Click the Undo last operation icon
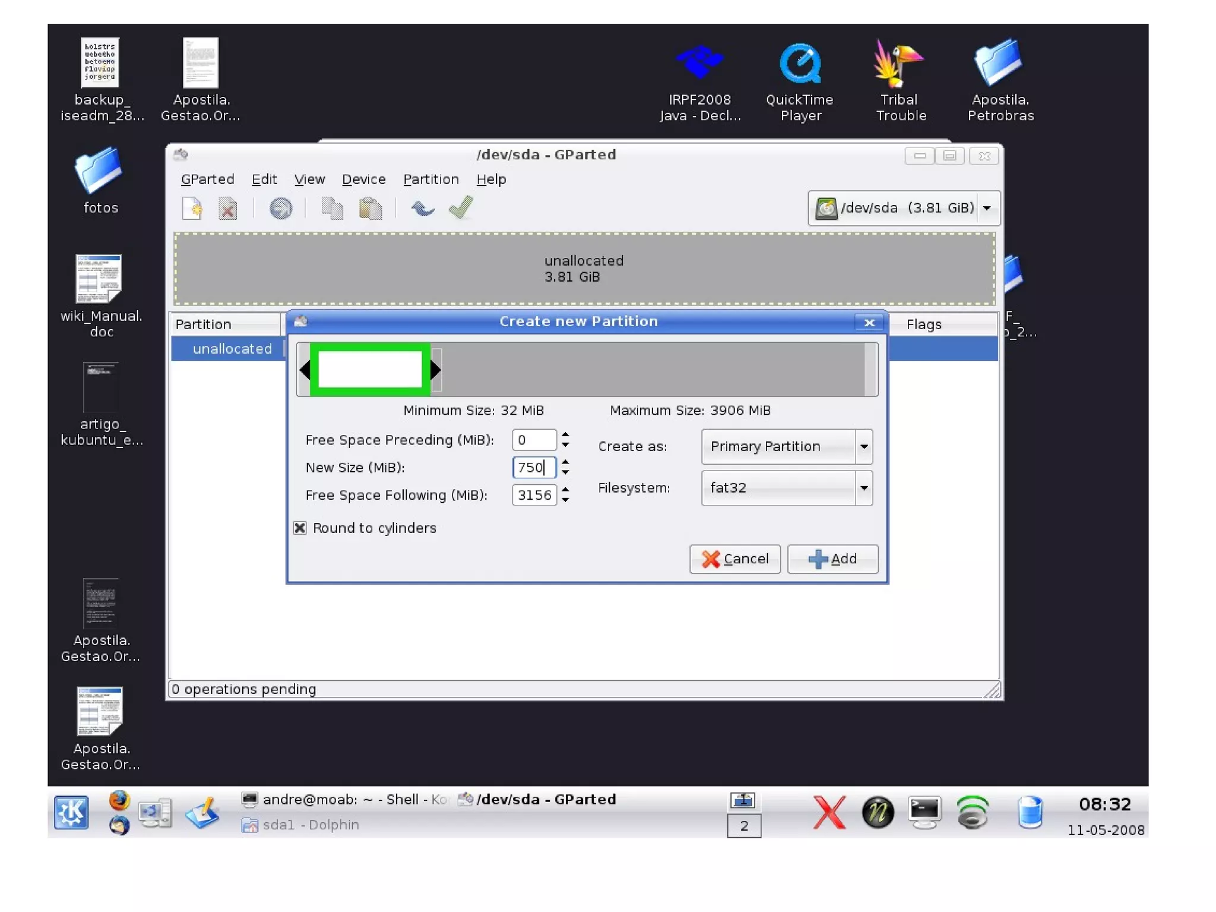1216x912 pixels. pos(423,209)
